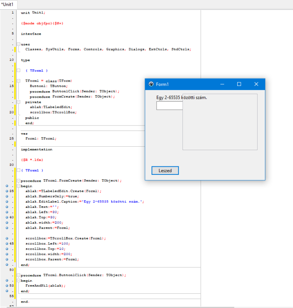Click line number 10 in the gutter

12,60
